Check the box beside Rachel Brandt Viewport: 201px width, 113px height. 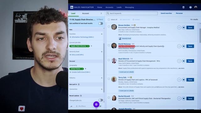[x=109, y=98]
